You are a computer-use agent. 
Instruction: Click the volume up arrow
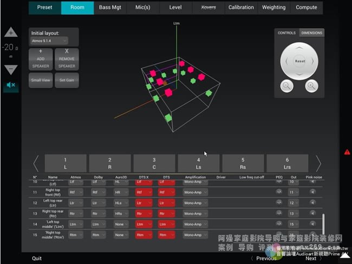[x=11, y=33]
